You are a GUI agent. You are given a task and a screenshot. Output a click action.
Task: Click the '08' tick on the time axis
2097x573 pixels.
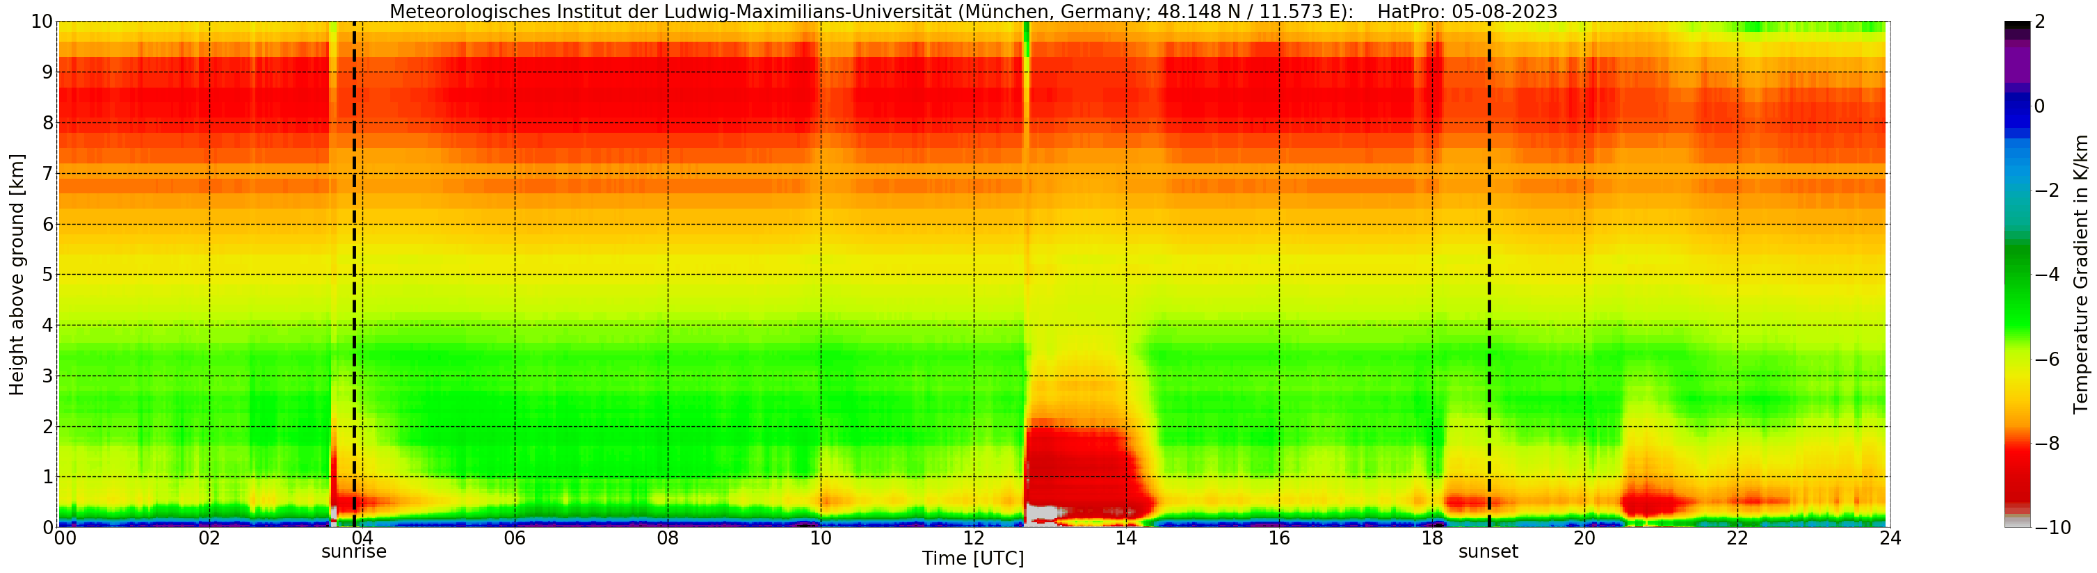point(668,538)
